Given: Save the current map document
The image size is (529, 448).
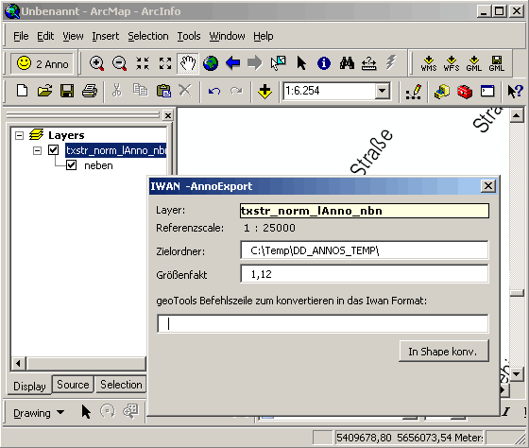Looking at the screenshot, I should (67, 91).
